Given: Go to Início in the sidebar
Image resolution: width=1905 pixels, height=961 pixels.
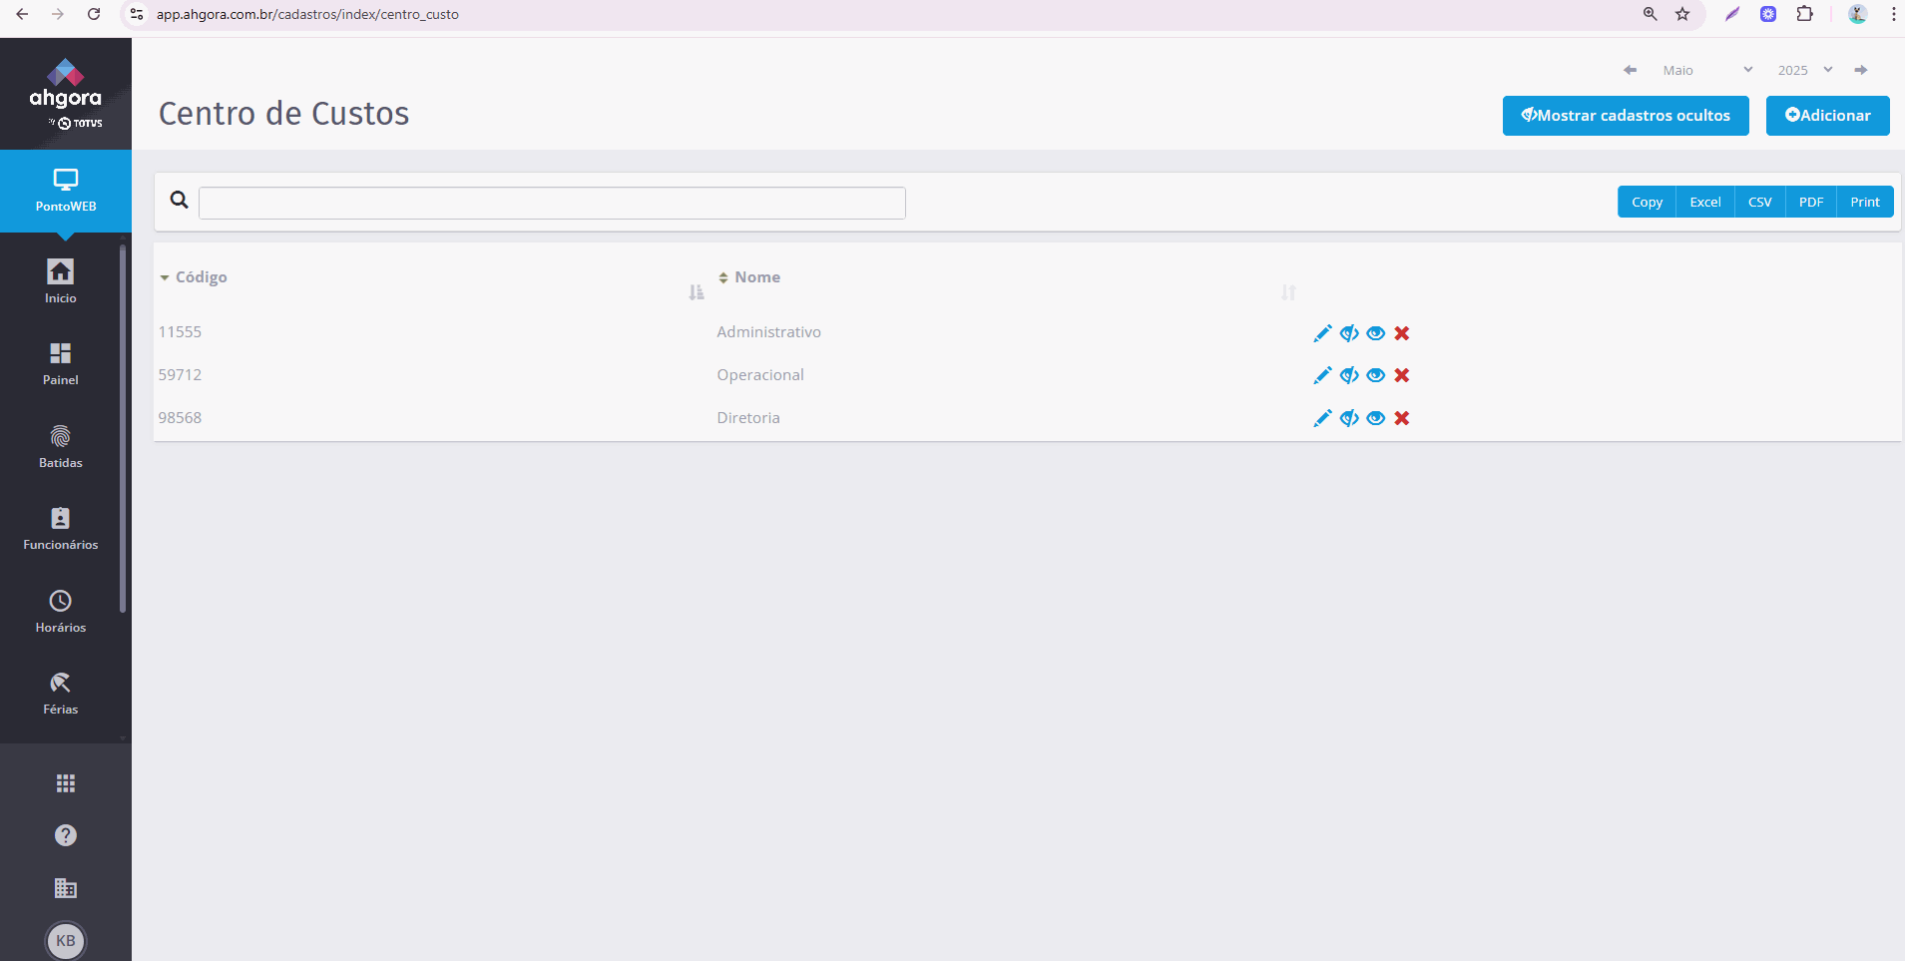Looking at the screenshot, I should [x=61, y=281].
